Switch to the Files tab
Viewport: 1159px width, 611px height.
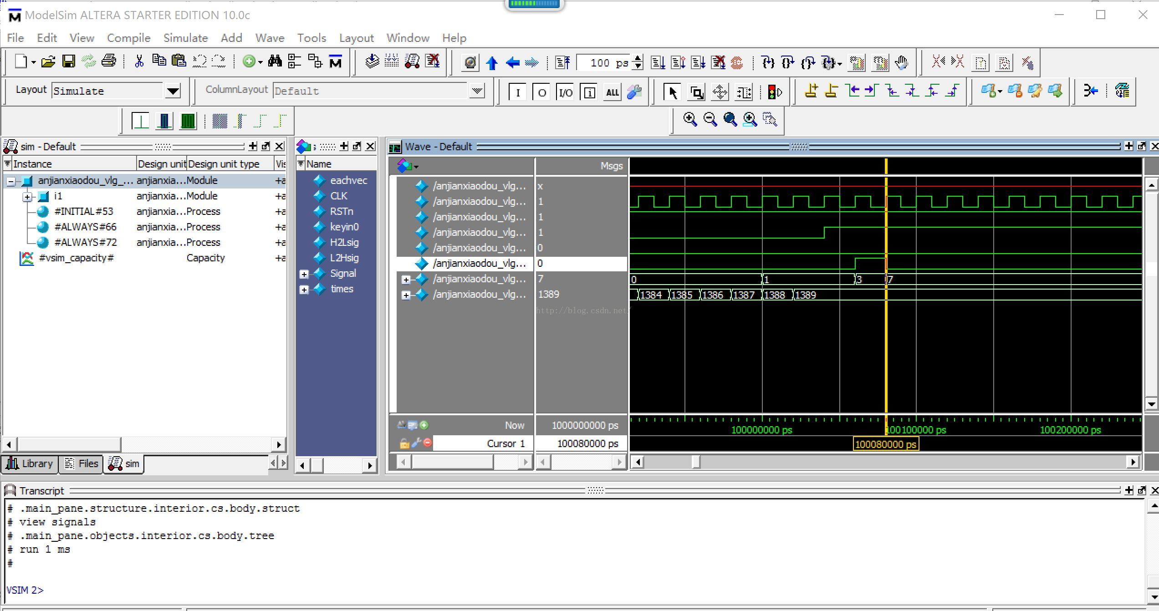(82, 463)
